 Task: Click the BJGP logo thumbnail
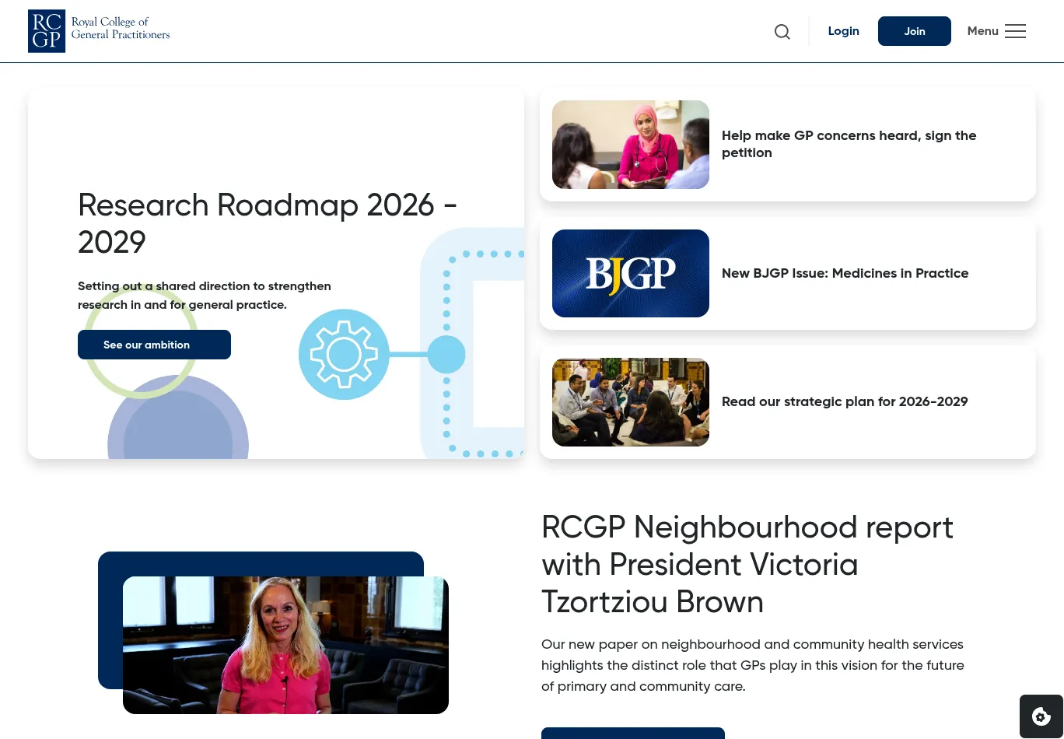coord(631,273)
